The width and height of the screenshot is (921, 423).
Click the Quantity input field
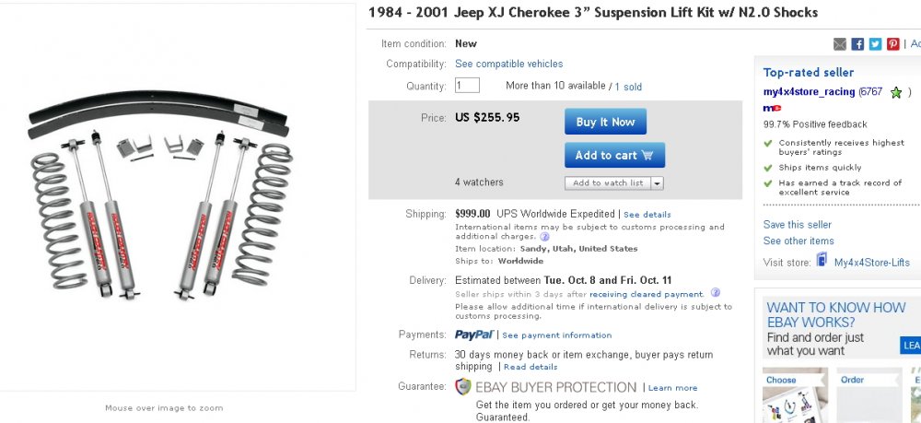tap(467, 86)
